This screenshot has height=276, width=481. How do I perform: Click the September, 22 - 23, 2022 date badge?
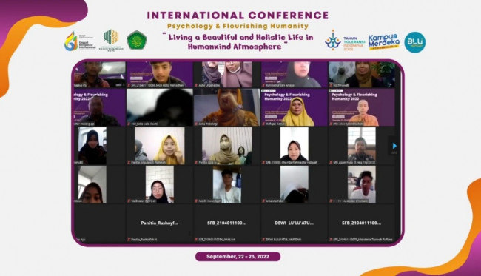[238, 257]
